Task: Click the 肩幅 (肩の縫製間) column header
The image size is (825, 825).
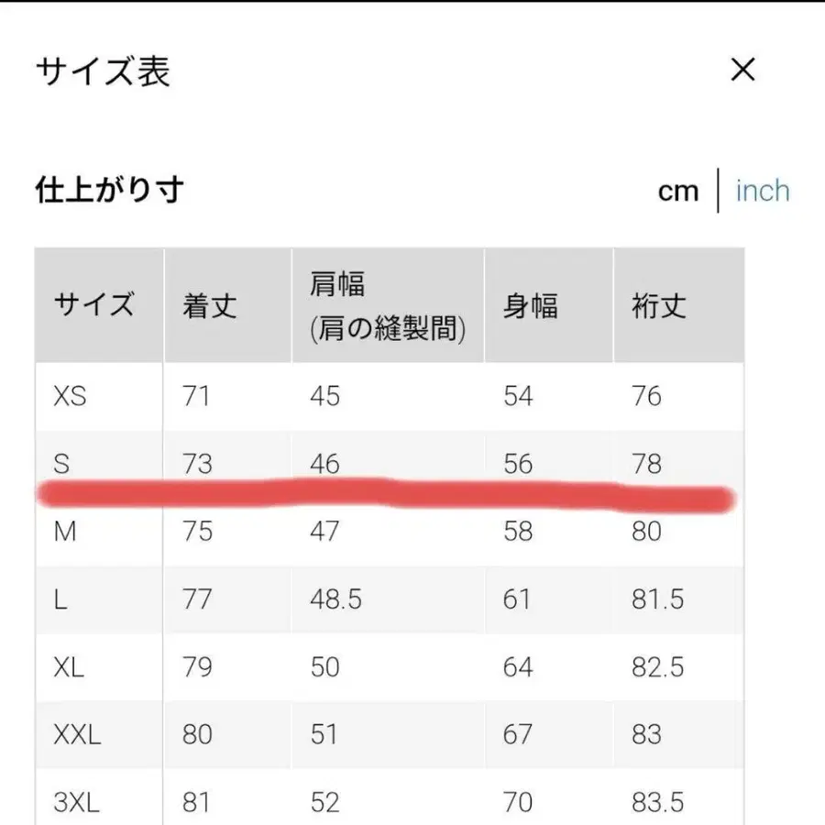Action: (x=385, y=304)
